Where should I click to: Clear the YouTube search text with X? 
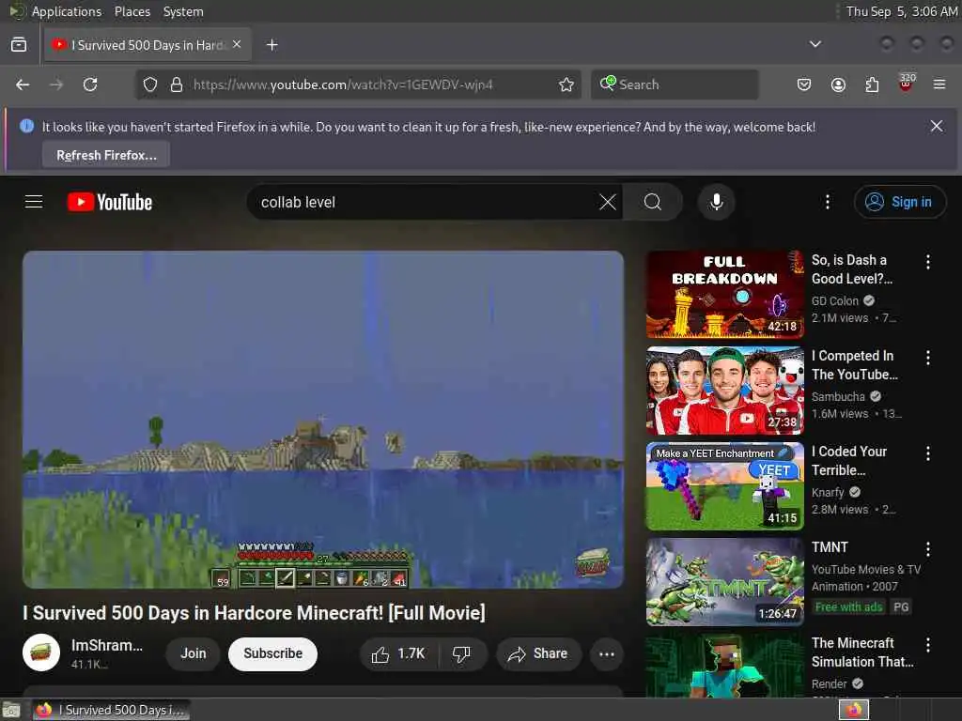tap(608, 202)
